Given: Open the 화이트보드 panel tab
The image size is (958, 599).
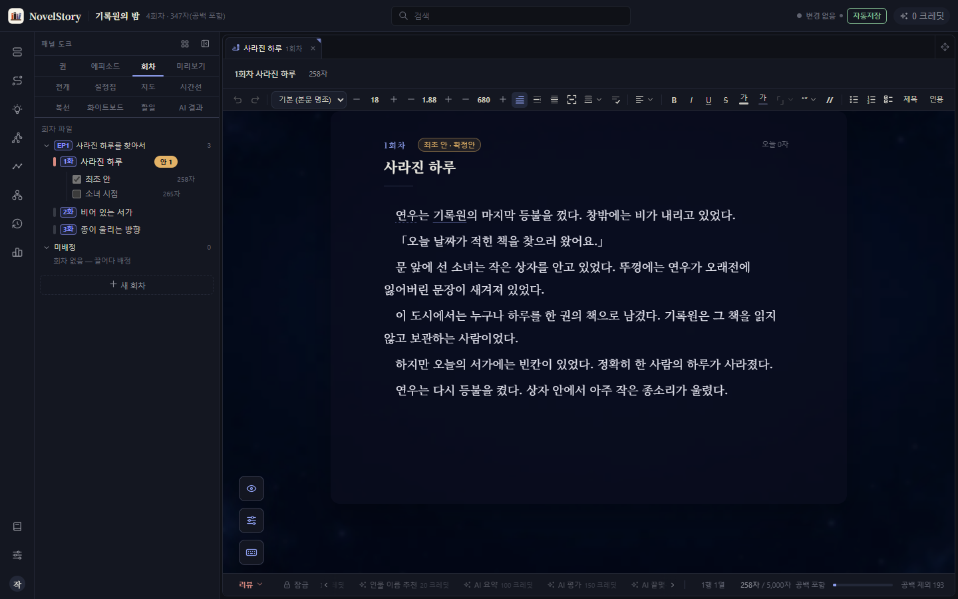Looking at the screenshot, I should click(x=105, y=107).
